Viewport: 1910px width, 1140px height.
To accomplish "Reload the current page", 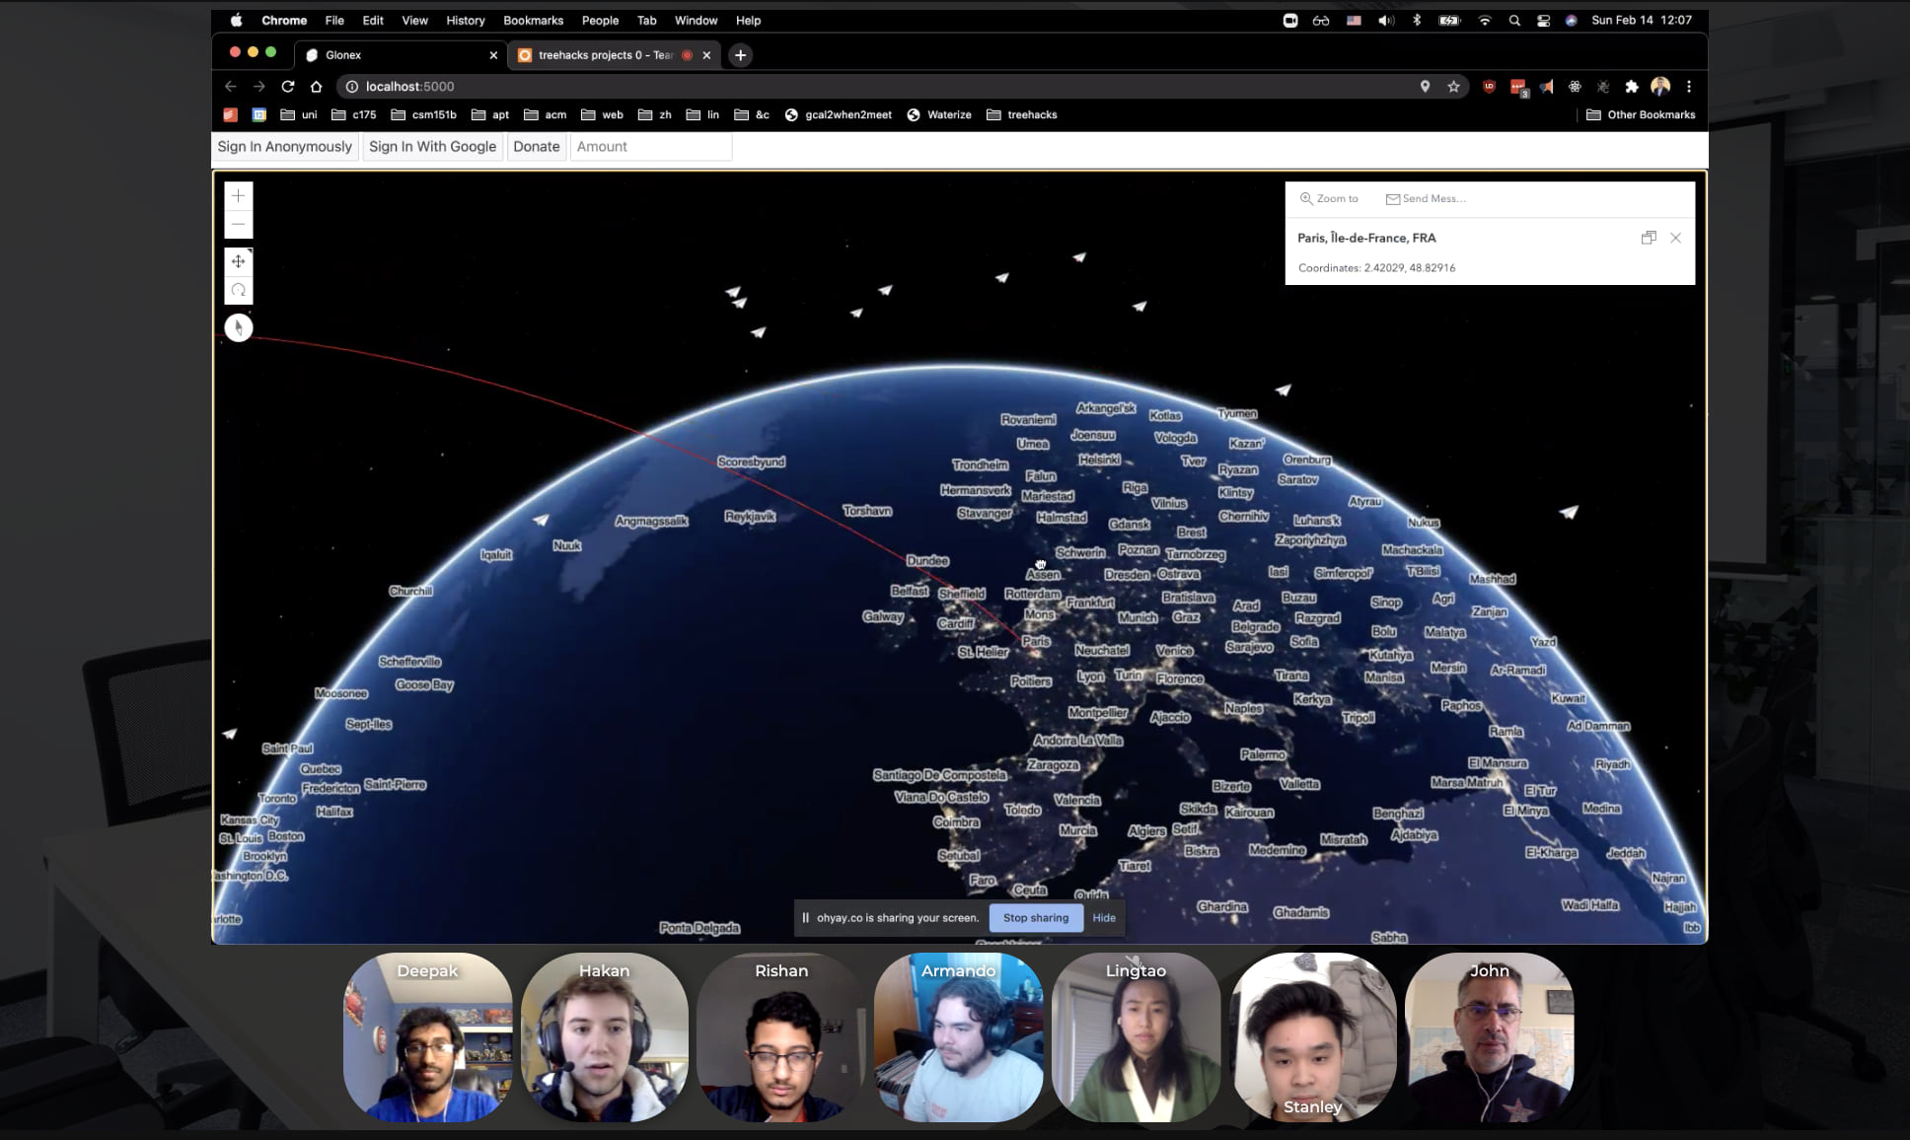I will click(288, 87).
